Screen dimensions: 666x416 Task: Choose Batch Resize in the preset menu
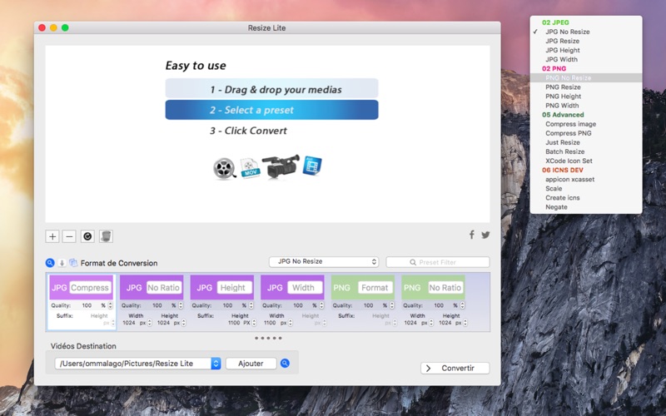coord(564,152)
